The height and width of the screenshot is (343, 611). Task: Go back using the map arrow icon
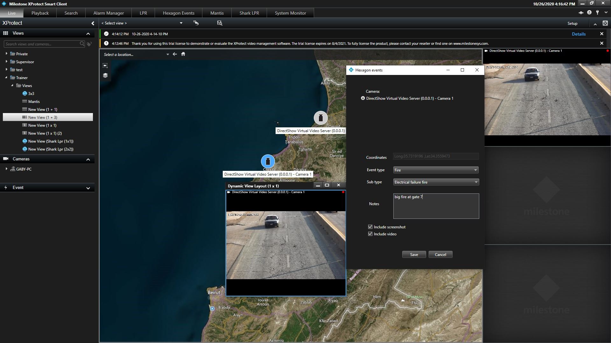pos(175,54)
